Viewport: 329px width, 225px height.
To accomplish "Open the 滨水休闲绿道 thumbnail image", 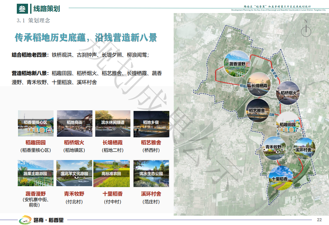I will [x=113, y=123].
